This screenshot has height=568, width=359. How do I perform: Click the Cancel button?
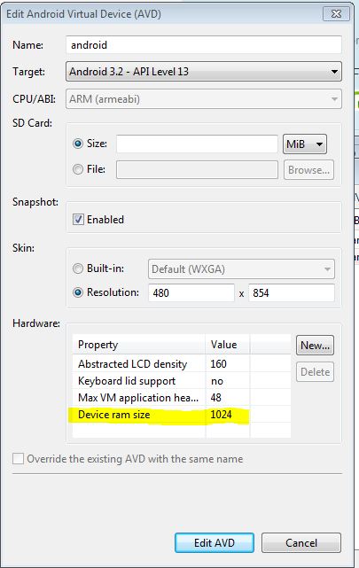[301, 542]
